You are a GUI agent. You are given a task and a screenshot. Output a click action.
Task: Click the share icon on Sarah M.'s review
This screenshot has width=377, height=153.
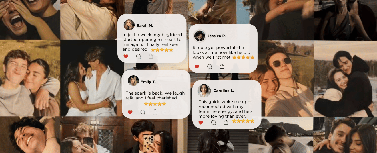click(x=151, y=56)
